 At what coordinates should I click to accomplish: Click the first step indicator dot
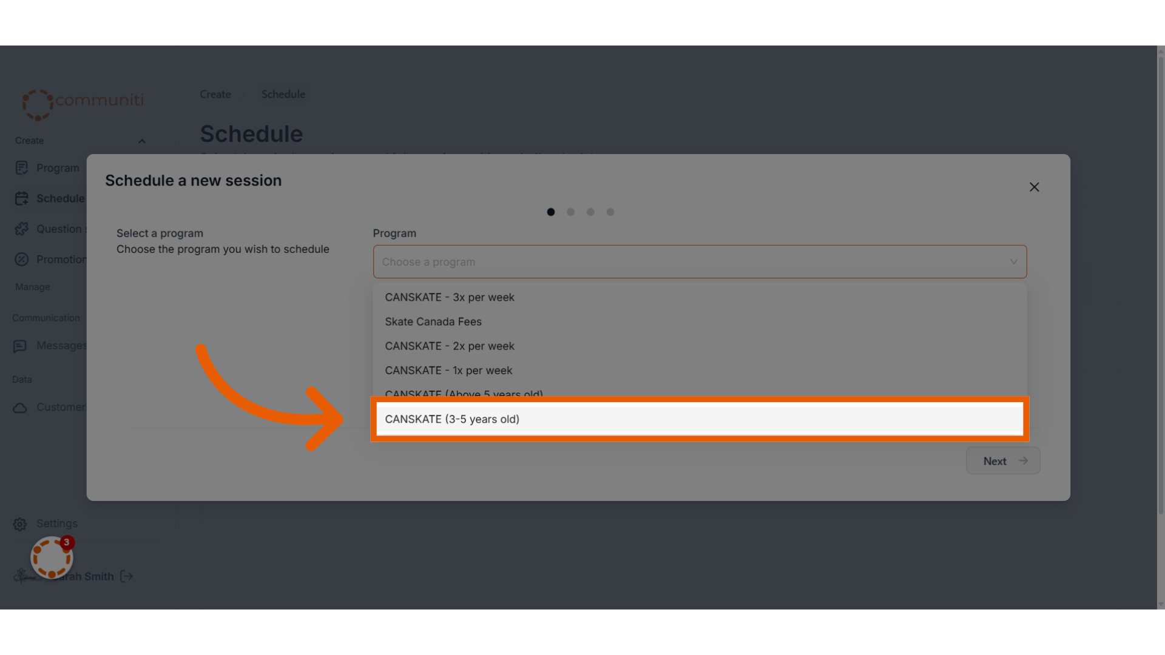[x=550, y=212]
